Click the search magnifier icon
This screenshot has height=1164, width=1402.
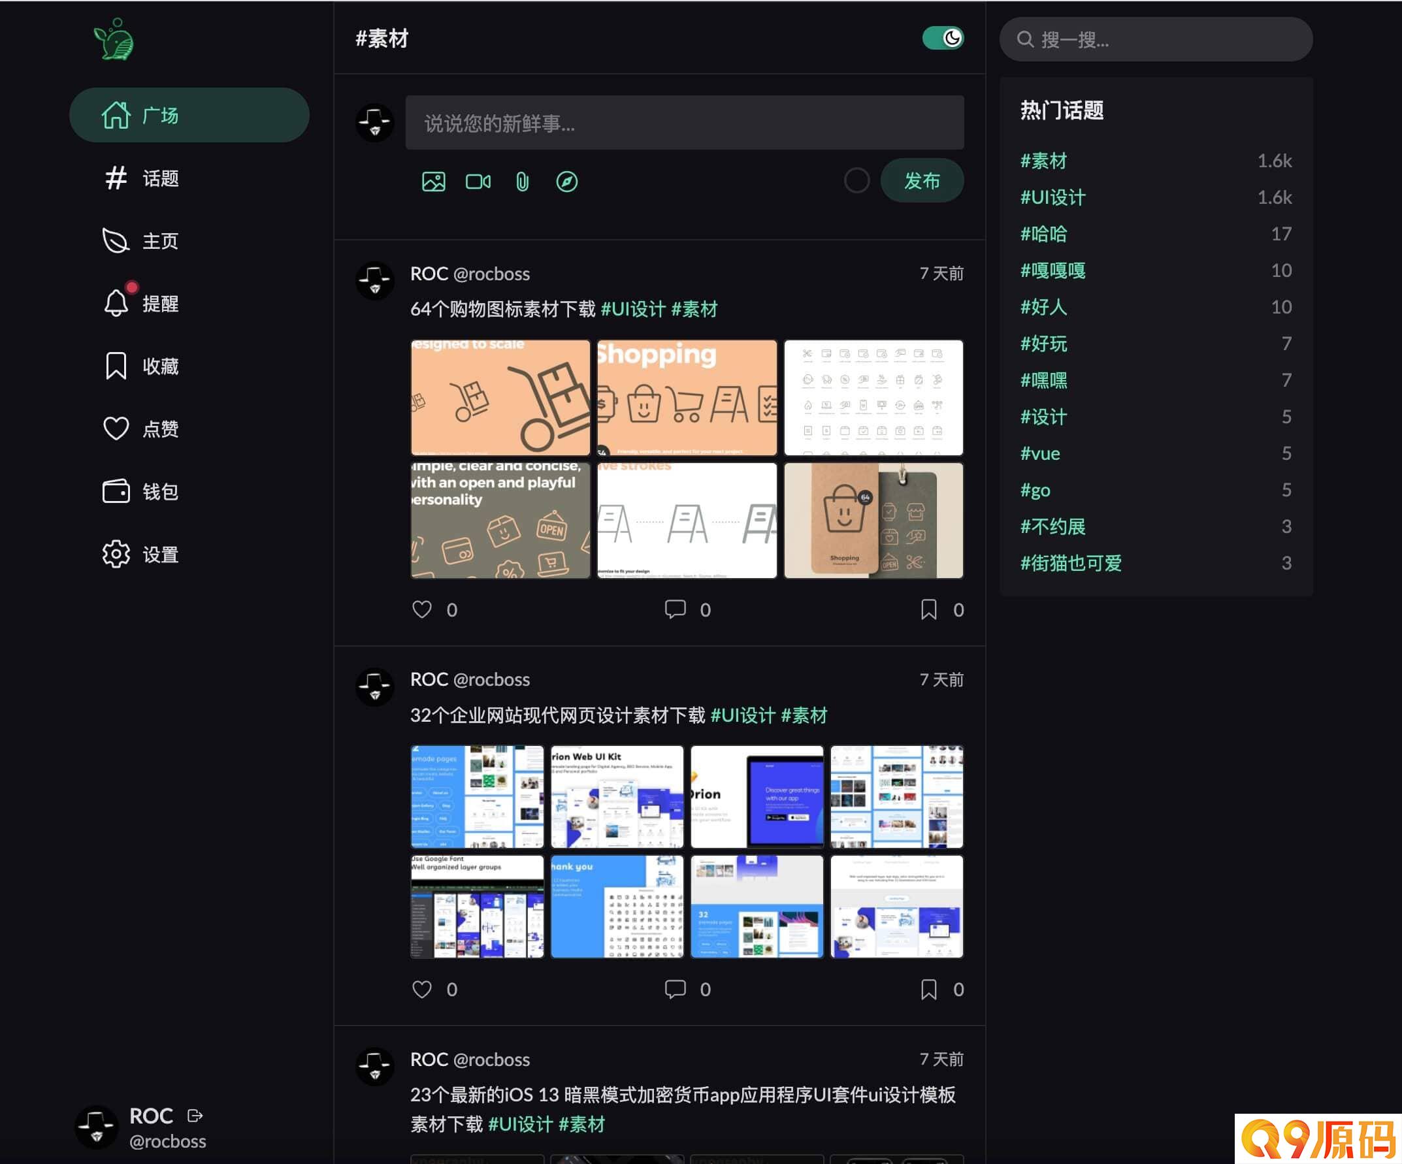coord(1025,39)
